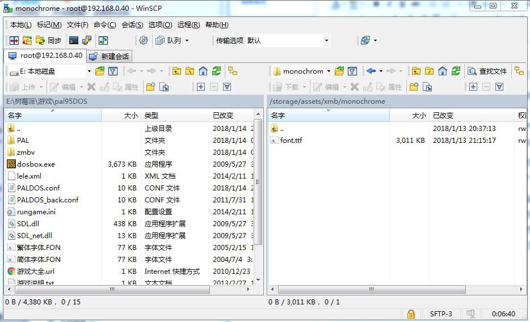Create new file in local panel
530x322 pixels.
[164, 87]
